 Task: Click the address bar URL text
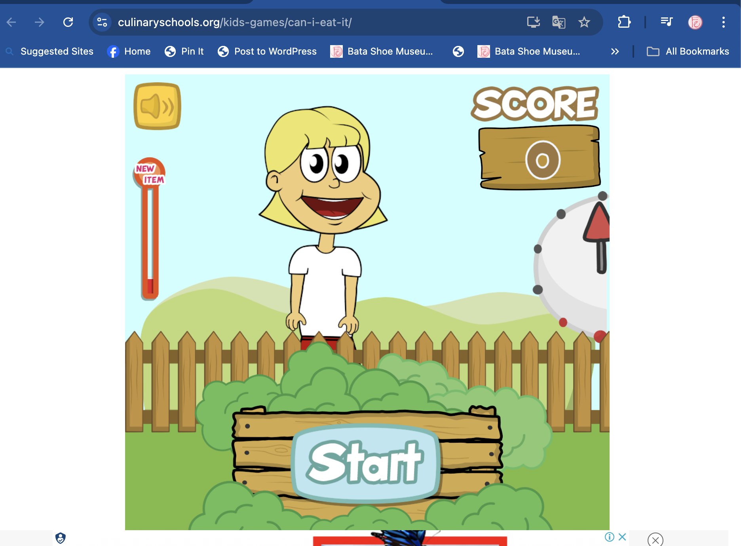click(235, 22)
